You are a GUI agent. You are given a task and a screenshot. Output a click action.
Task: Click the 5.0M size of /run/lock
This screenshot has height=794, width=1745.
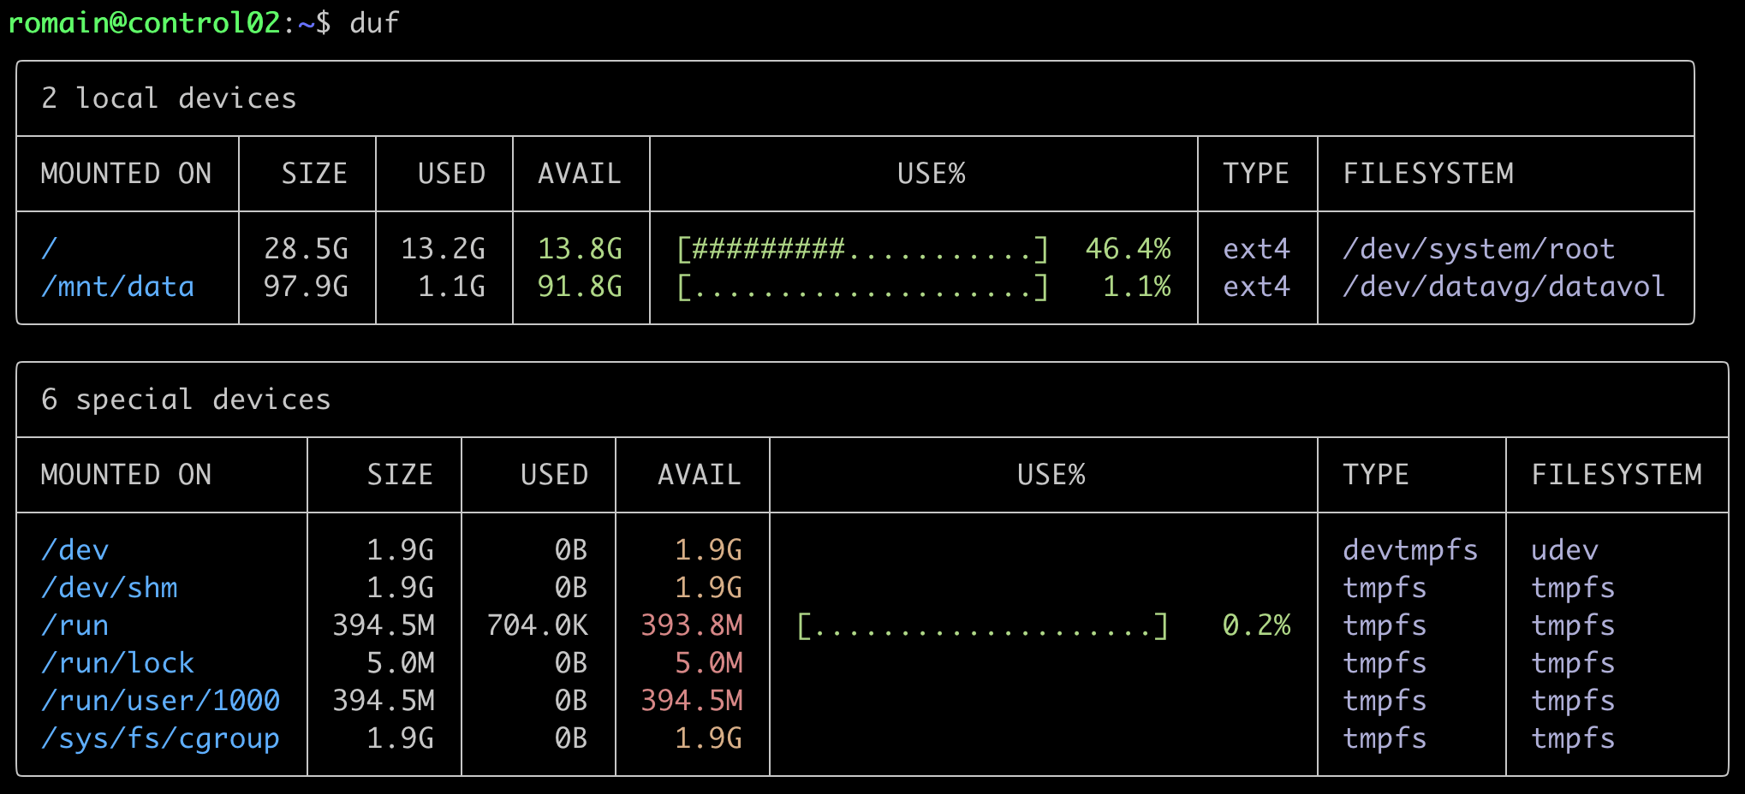click(x=400, y=663)
